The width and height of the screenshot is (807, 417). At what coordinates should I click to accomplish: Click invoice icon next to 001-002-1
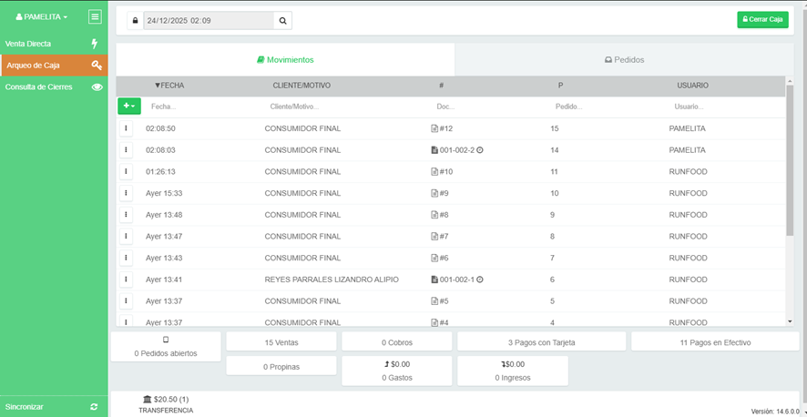tap(434, 280)
